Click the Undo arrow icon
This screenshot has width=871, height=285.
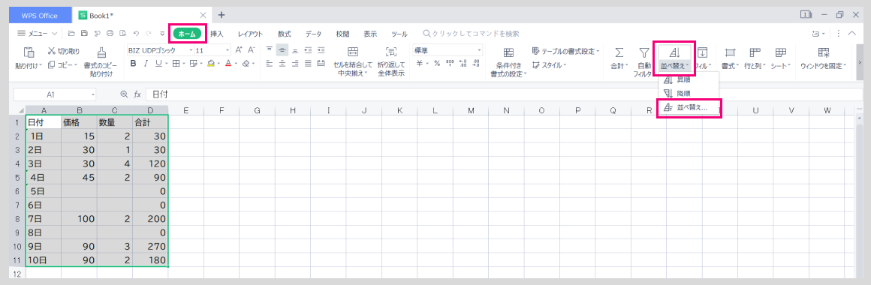pos(136,34)
